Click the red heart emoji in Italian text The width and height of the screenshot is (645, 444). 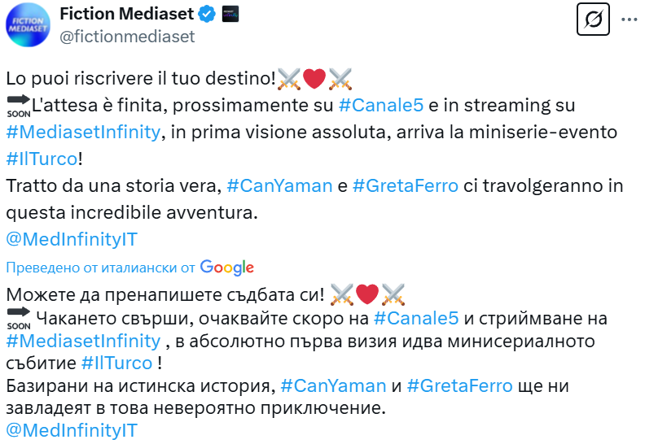(x=314, y=79)
